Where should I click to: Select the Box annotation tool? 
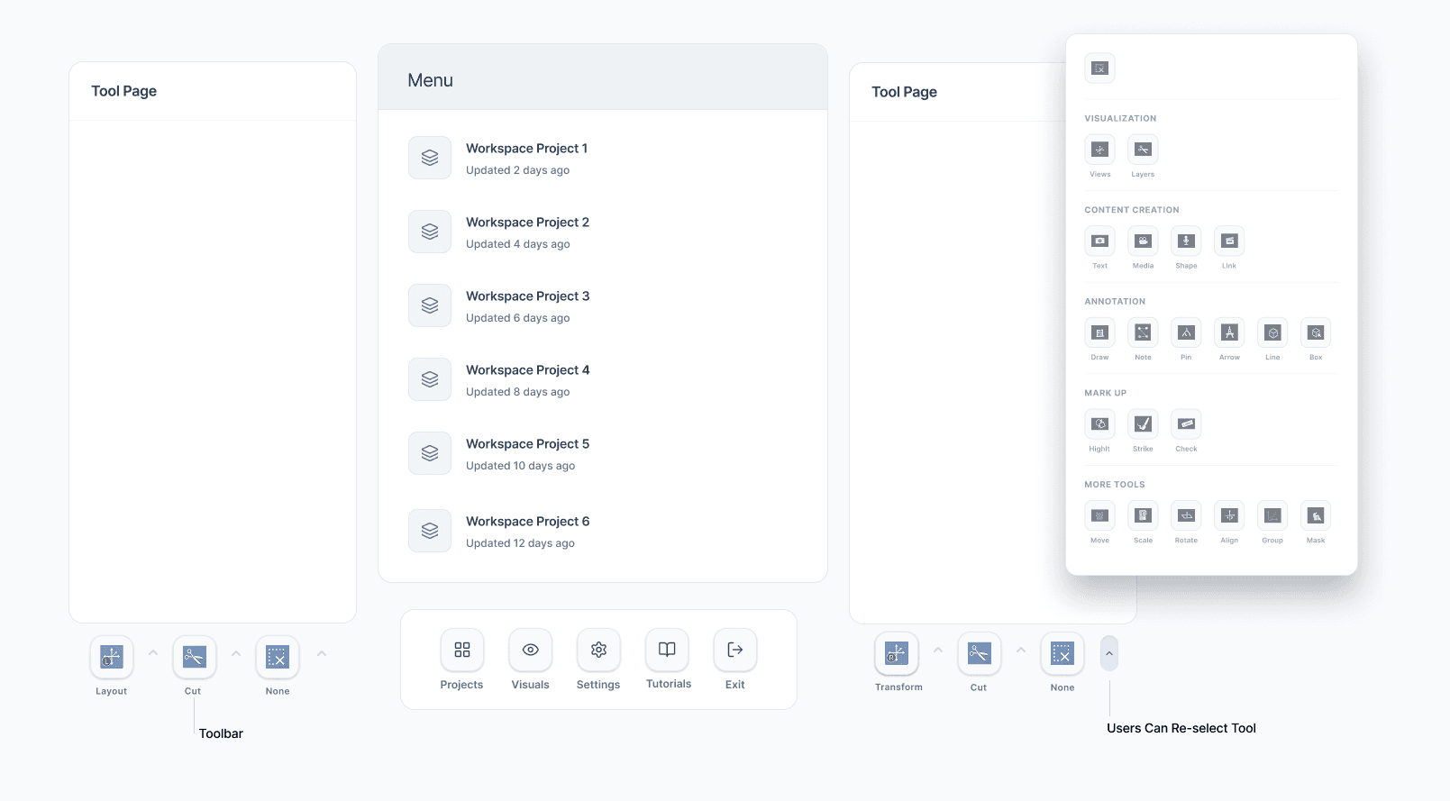pyautogui.click(x=1317, y=332)
